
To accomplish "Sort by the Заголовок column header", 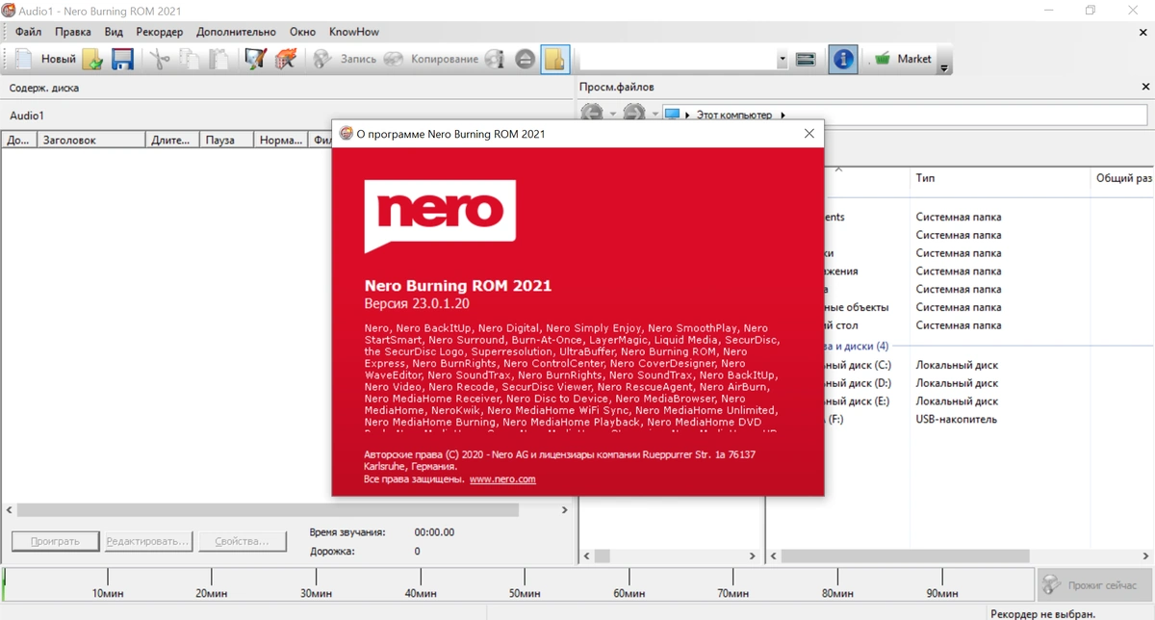I will point(91,141).
